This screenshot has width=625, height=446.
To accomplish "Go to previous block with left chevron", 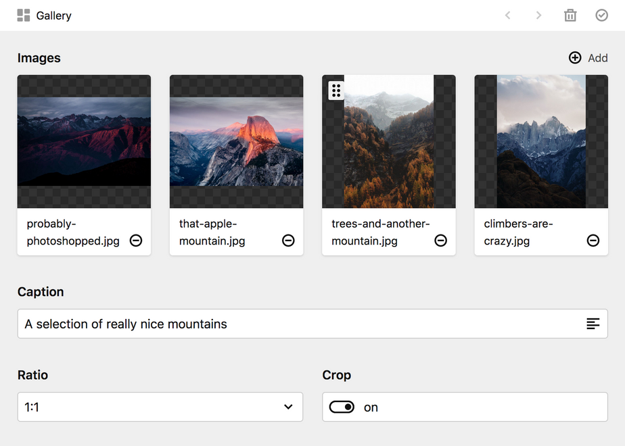I will coord(508,16).
